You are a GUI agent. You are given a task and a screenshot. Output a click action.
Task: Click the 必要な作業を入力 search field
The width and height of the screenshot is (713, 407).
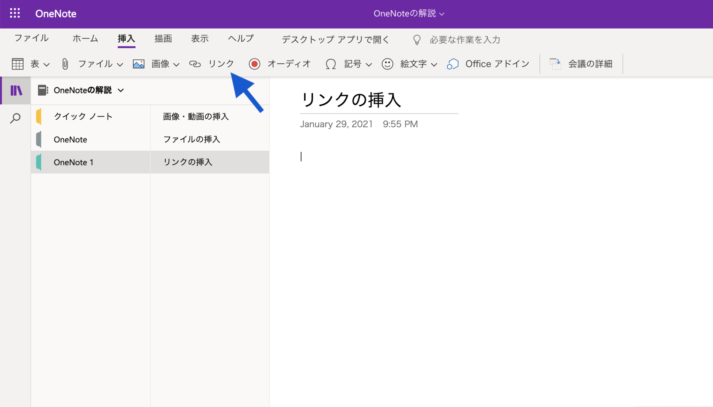coord(465,39)
